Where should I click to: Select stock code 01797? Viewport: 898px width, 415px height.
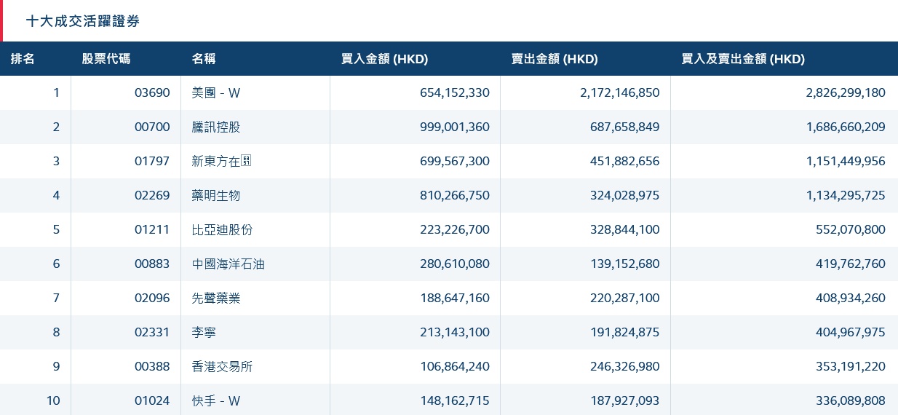(152, 161)
